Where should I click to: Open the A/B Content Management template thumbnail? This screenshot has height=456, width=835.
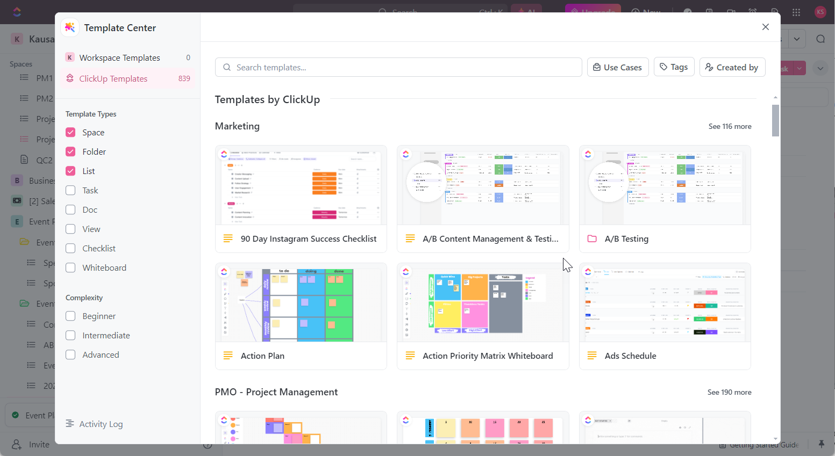click(x=483, y=185)
